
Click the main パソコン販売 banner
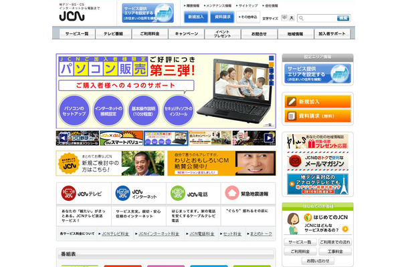166,91
